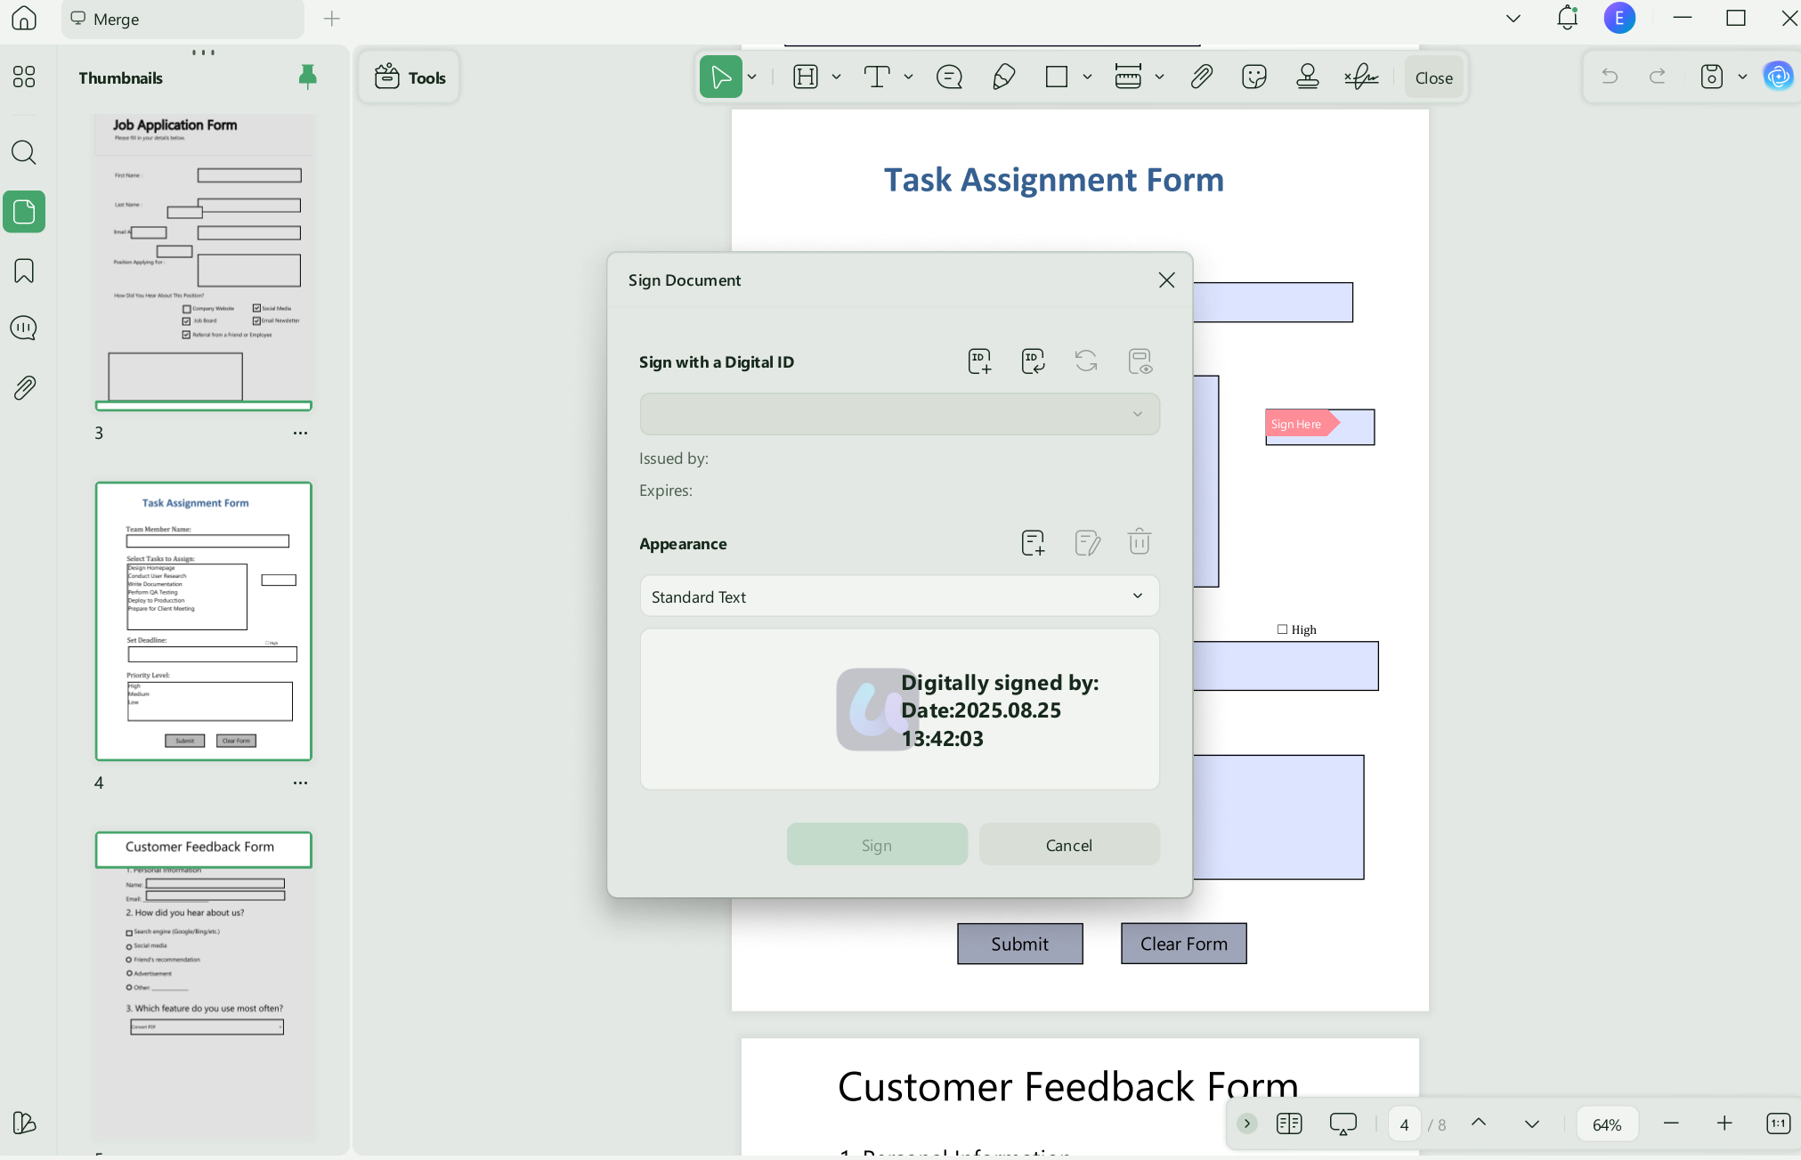Viewport: 1801px width, 1160px height.
Task: Import a Digital ID
Action: coord(1033,361)
